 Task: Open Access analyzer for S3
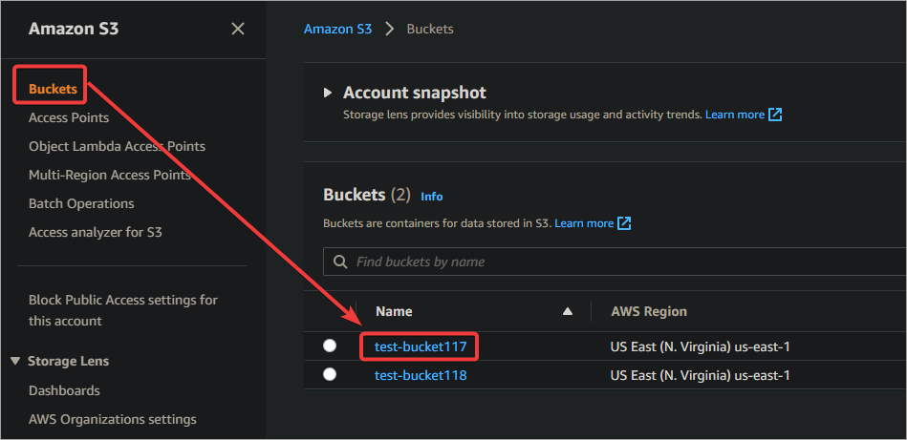[x=96, y=233]
